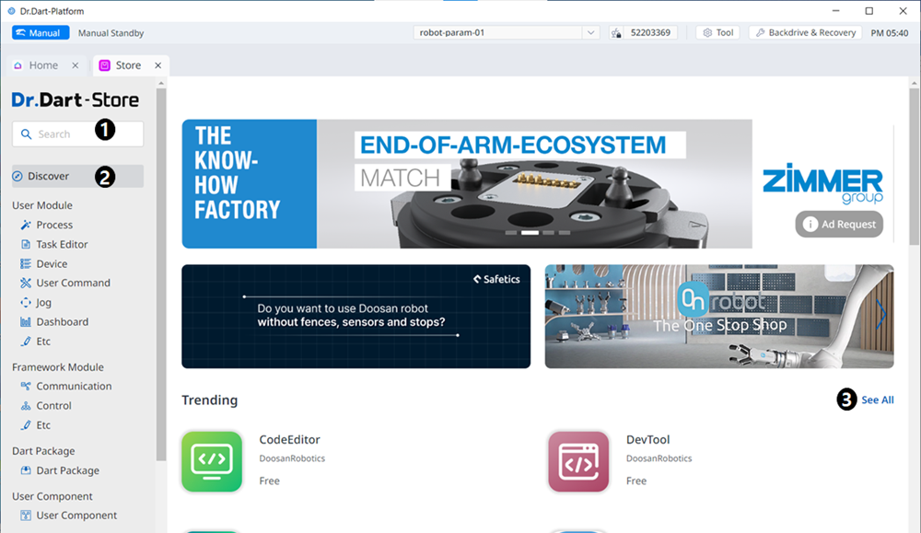The height and width of the screenshot is (533, 921).
Task: Select Communication under Framework Module
Action: coord(74,386)
